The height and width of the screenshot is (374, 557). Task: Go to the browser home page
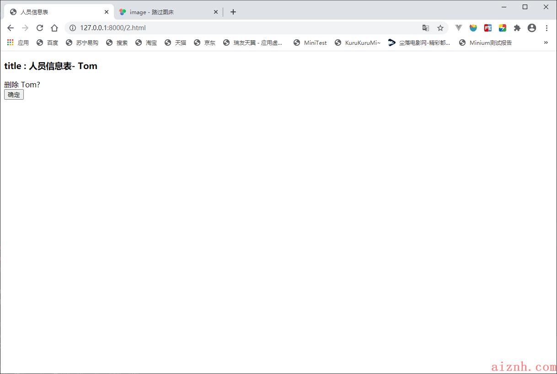pos(54,28)
